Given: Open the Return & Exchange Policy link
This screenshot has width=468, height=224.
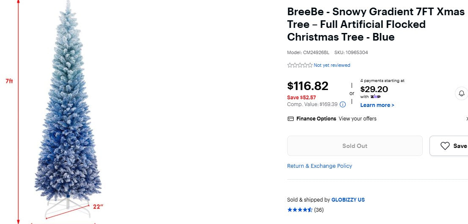Looking at the screenshot, I should [x=319, y=166].
